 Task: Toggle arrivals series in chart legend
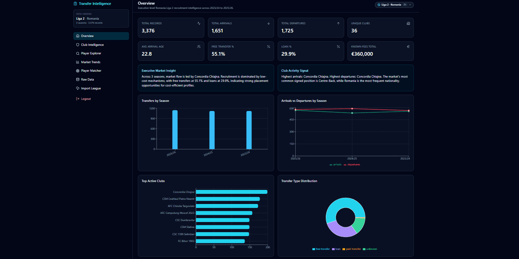pos(335,165)
